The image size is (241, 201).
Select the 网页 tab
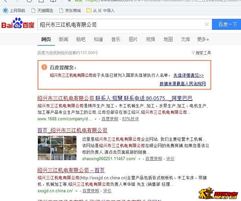[x=46, y=39]
